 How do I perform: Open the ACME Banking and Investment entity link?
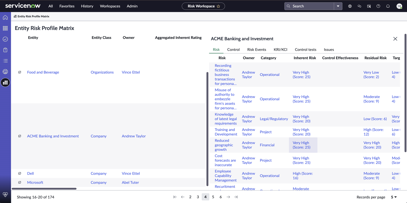click(53, 136)
